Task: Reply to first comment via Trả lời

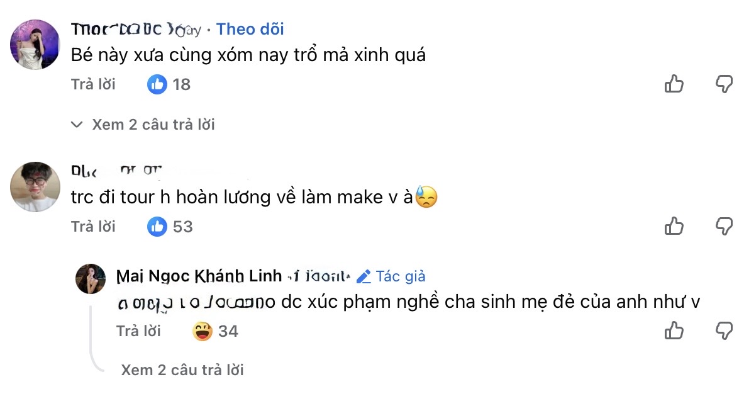Action: (94, 84)
